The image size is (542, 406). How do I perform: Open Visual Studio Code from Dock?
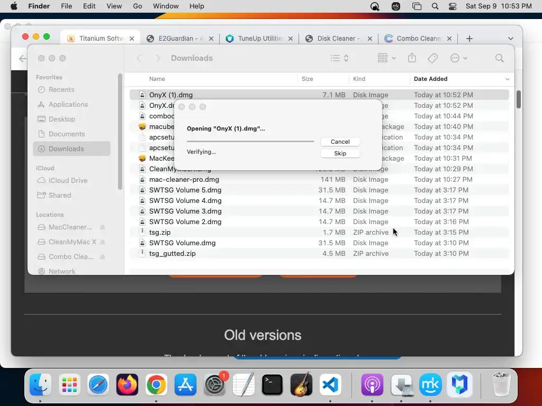click(330, 384)
